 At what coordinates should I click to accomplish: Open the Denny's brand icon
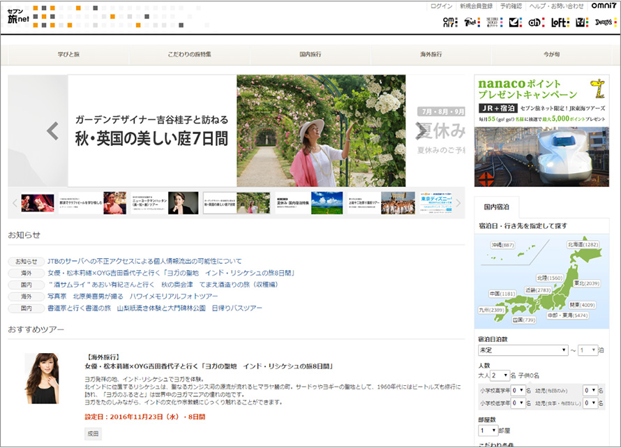tap(606, 22)
